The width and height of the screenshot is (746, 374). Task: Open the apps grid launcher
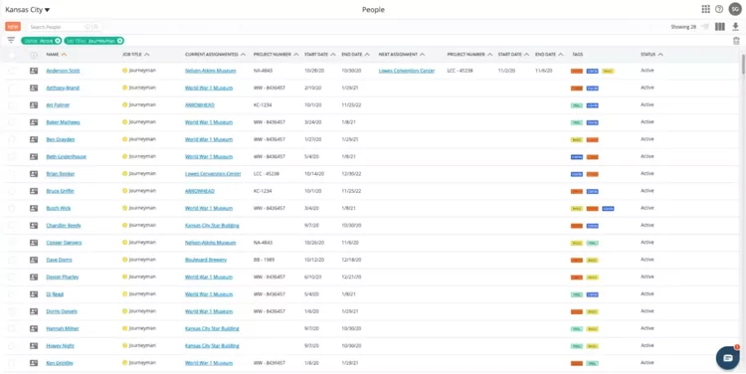coord(705,9)
